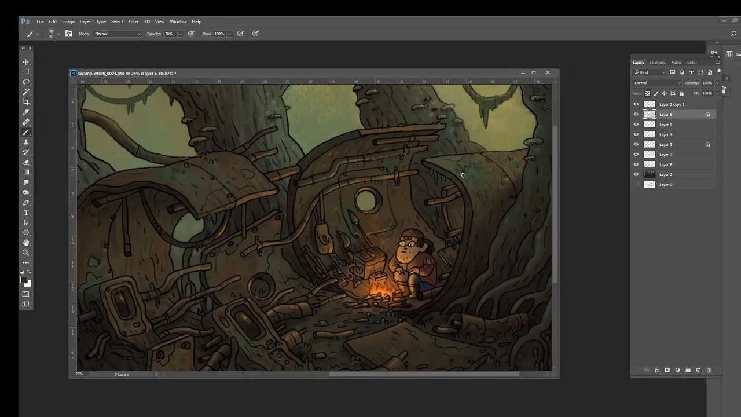Add layer style with the fx button
The image size is (741, 417).
pos(656,370)
